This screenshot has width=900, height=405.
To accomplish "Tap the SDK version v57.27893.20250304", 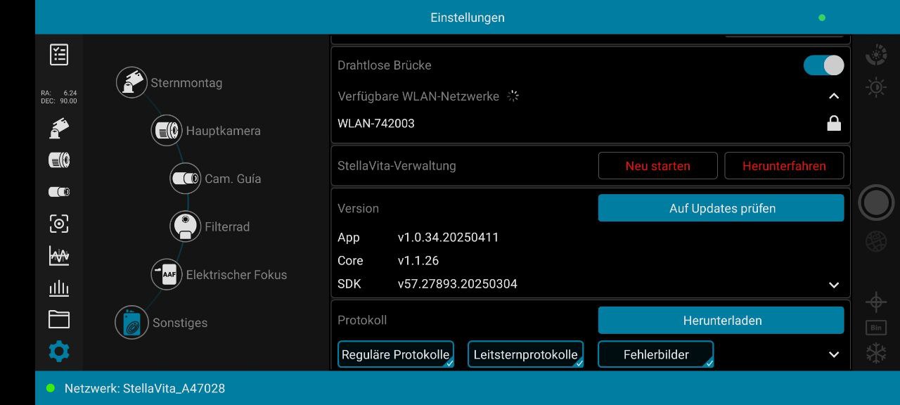I will (458, 284).
